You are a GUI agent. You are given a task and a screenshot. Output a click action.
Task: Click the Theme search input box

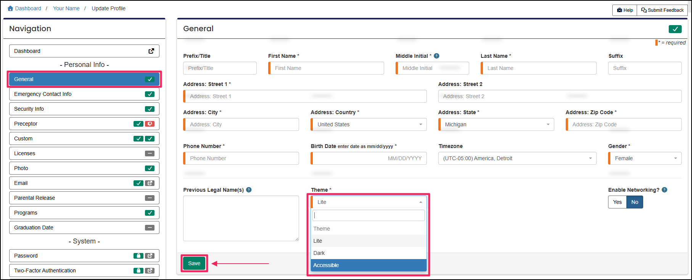coord(369,215)
